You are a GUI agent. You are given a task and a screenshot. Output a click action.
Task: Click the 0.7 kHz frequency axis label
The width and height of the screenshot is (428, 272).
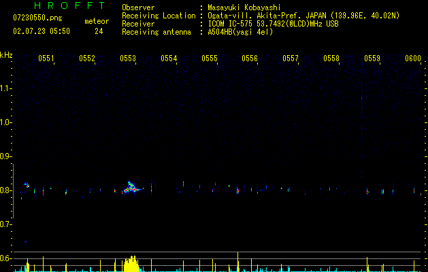5,224
